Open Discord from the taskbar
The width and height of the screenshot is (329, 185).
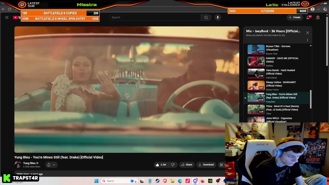195,181
